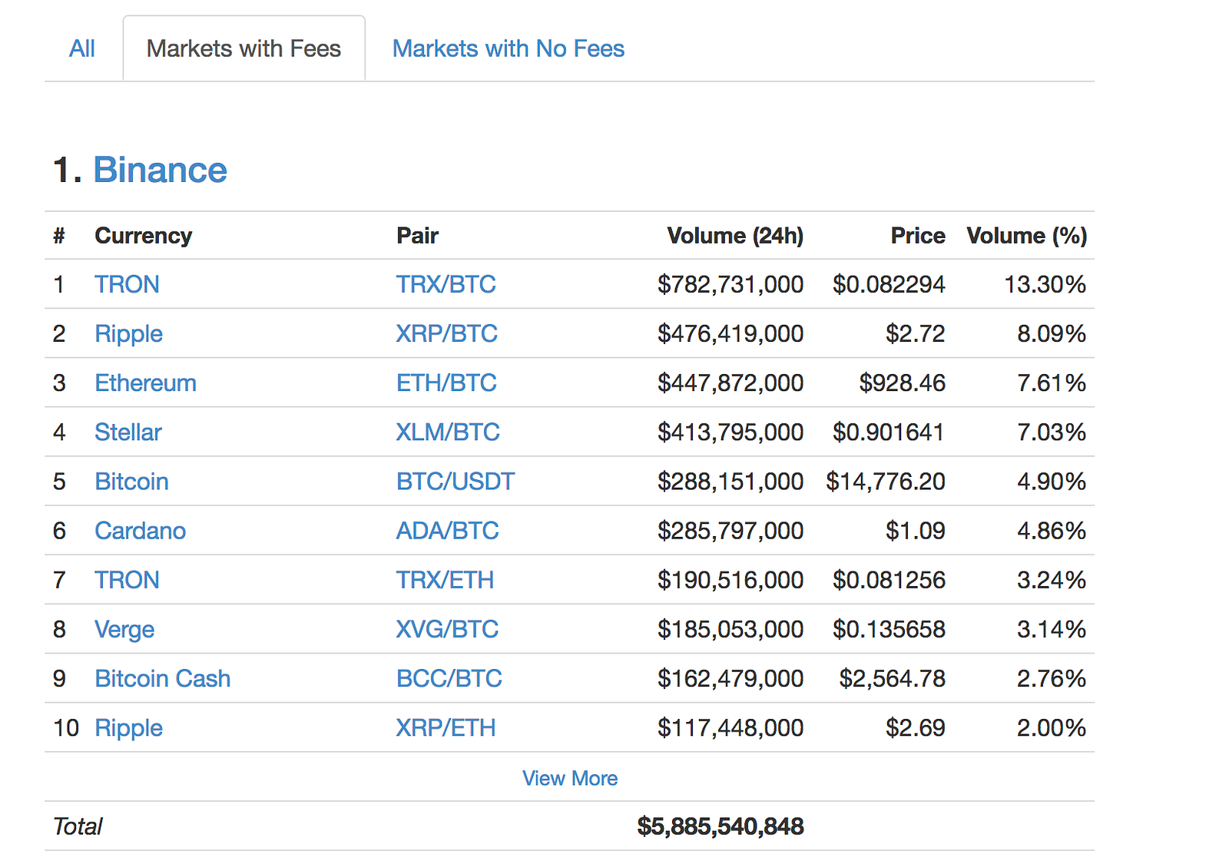Screen dimensions: 1229x851
Task: Click TRON currency link in row 1
Action: click(127, 284)
